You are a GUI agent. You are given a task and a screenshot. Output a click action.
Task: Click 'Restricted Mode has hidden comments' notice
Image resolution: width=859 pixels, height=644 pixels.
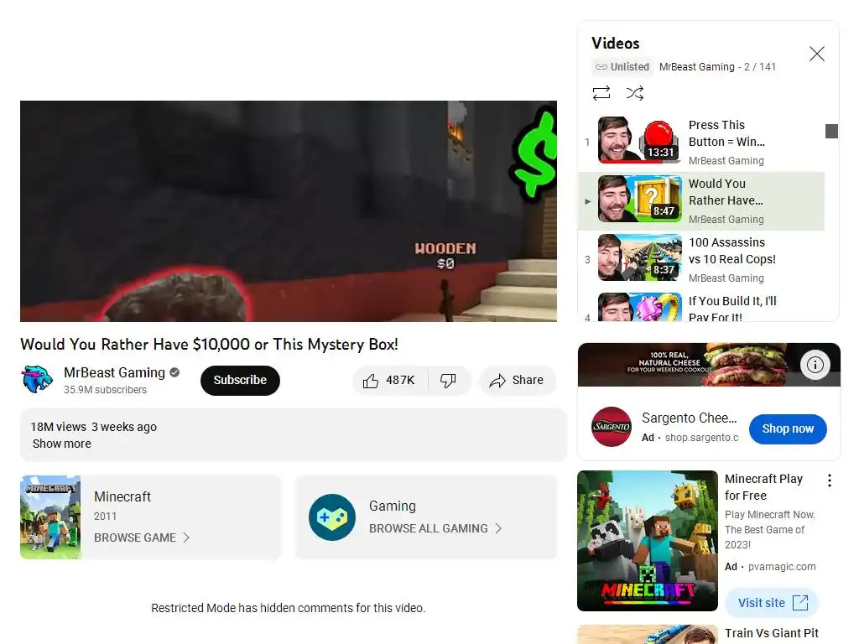[289, 608]
